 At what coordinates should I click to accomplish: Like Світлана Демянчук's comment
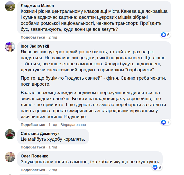(33, 147)
